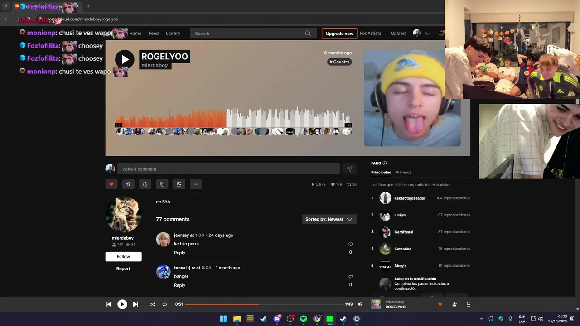This screenshot has height=326, width=580.
Task: Expand the Sorted by: Newest dropdown
Action: coord(329,219)
